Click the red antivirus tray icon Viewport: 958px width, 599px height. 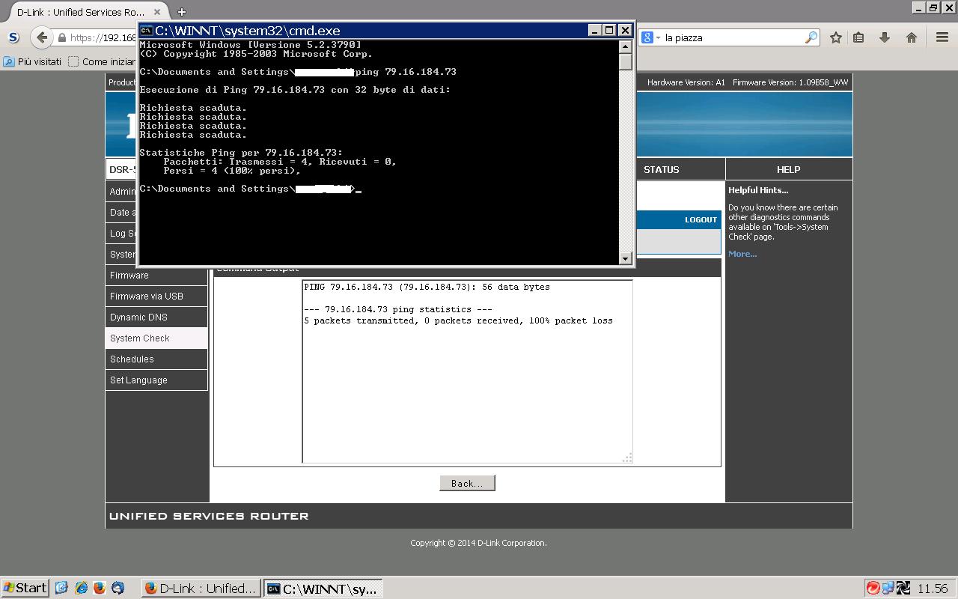point(873,588)
